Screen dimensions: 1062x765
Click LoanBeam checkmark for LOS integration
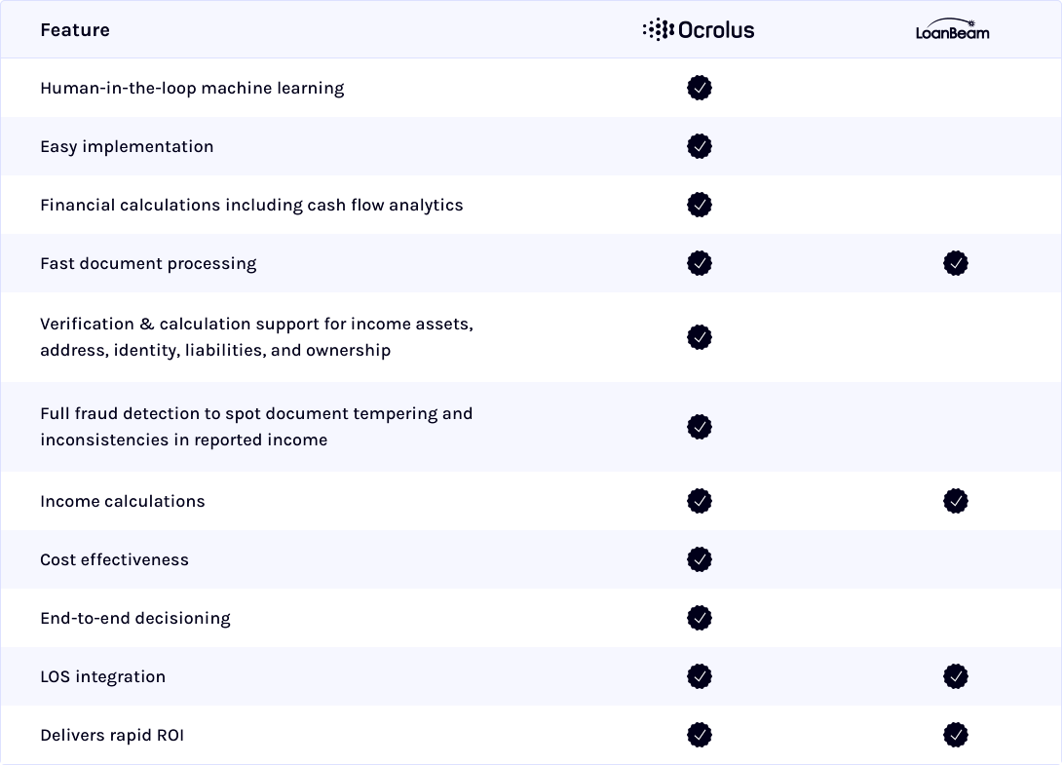point(956,676)
